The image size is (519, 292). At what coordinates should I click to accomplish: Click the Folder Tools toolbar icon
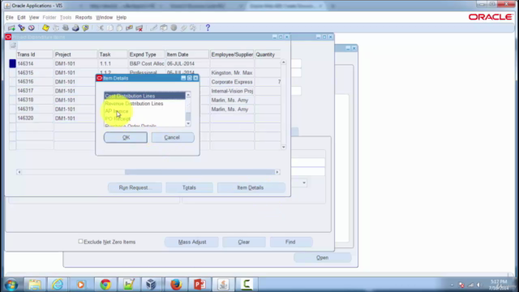click(193, 28)
